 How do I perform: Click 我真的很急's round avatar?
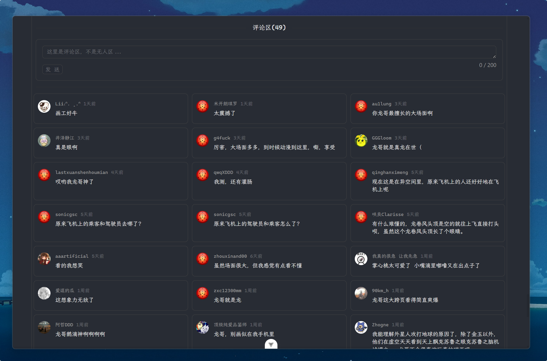[361, 259]
